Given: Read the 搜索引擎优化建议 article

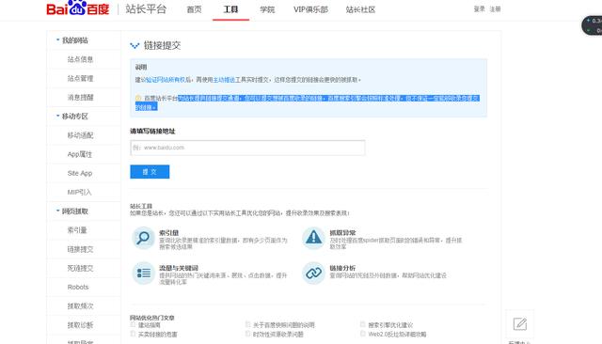Looking at the screenshot, I should [x=390, y=325].
